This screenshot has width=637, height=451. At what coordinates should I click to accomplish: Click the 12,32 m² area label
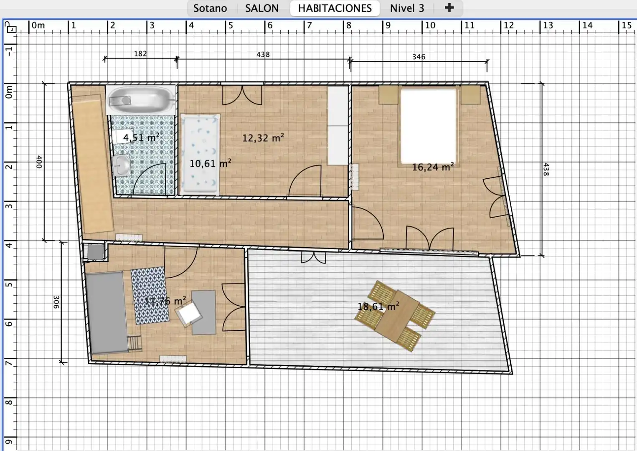tap(263, 137)
